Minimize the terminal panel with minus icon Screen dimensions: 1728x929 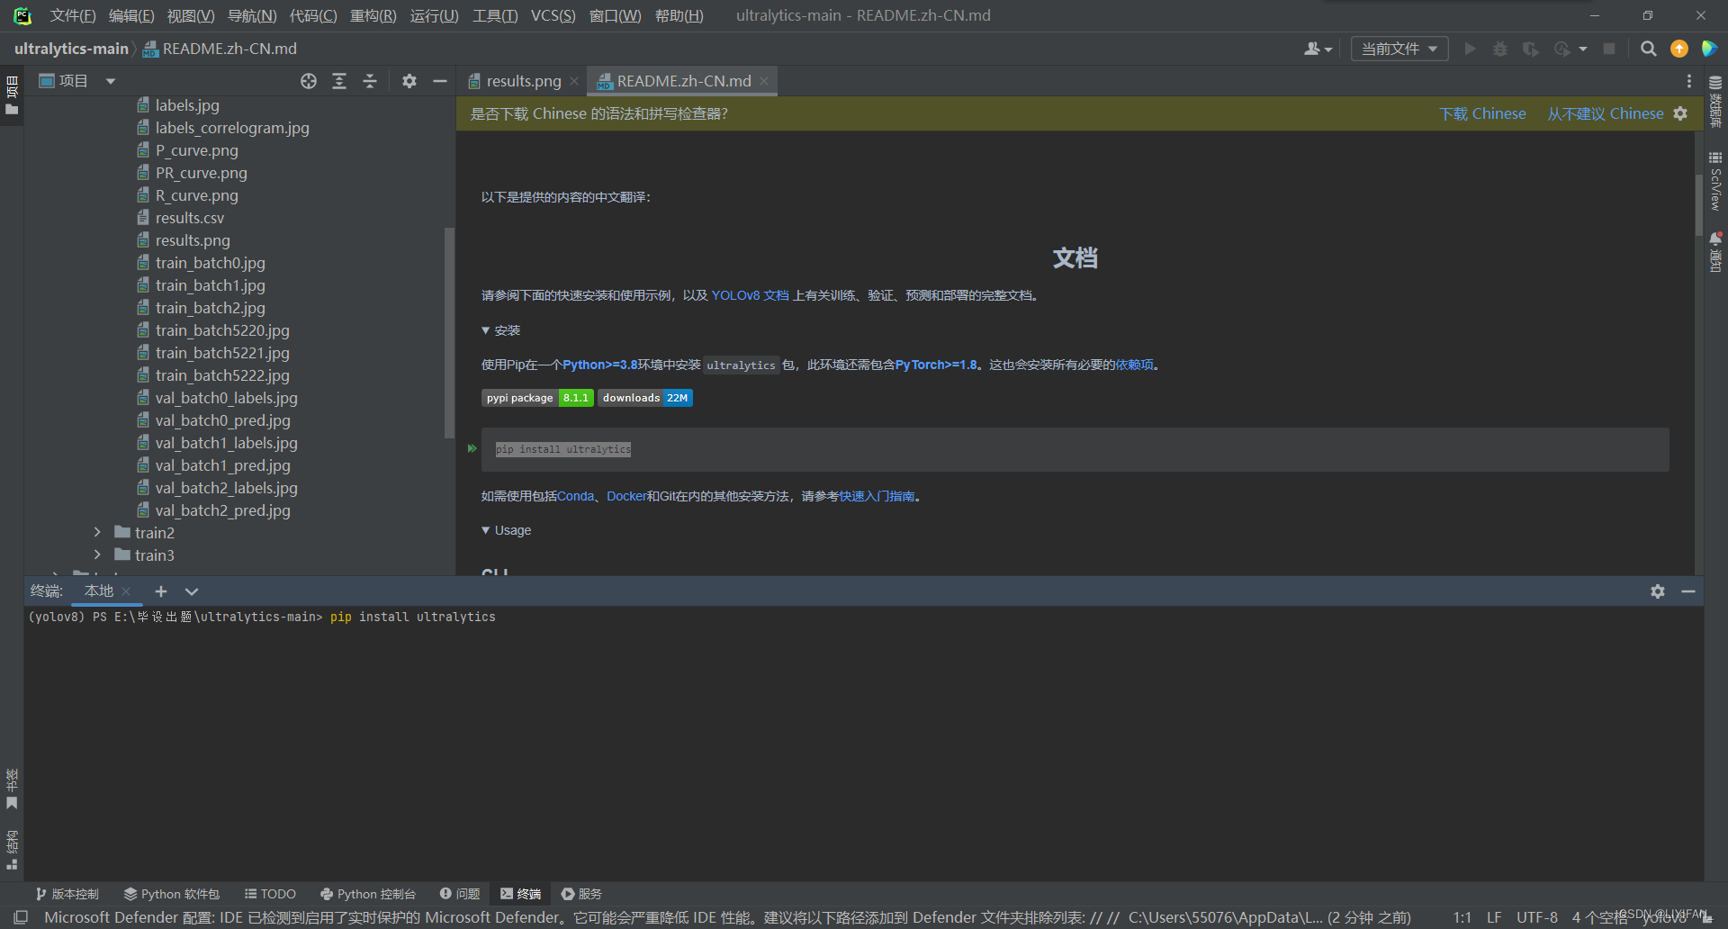(1688, 591)
